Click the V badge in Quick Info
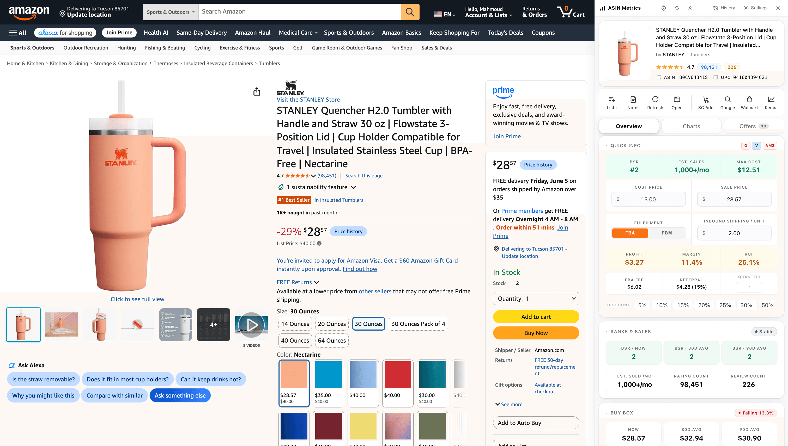788x446 pixels. click(756, 146)
